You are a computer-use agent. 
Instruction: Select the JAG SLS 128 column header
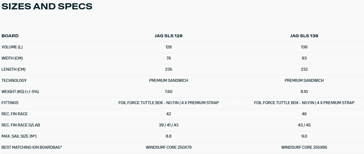(x=168, y=36)
